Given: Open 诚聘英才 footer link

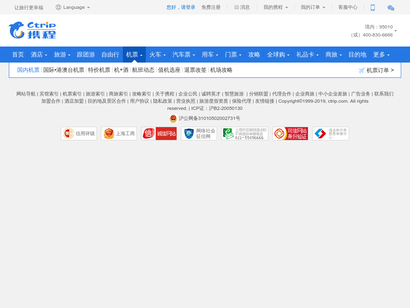Looking at the screenshot, I should tap(211, 94).
